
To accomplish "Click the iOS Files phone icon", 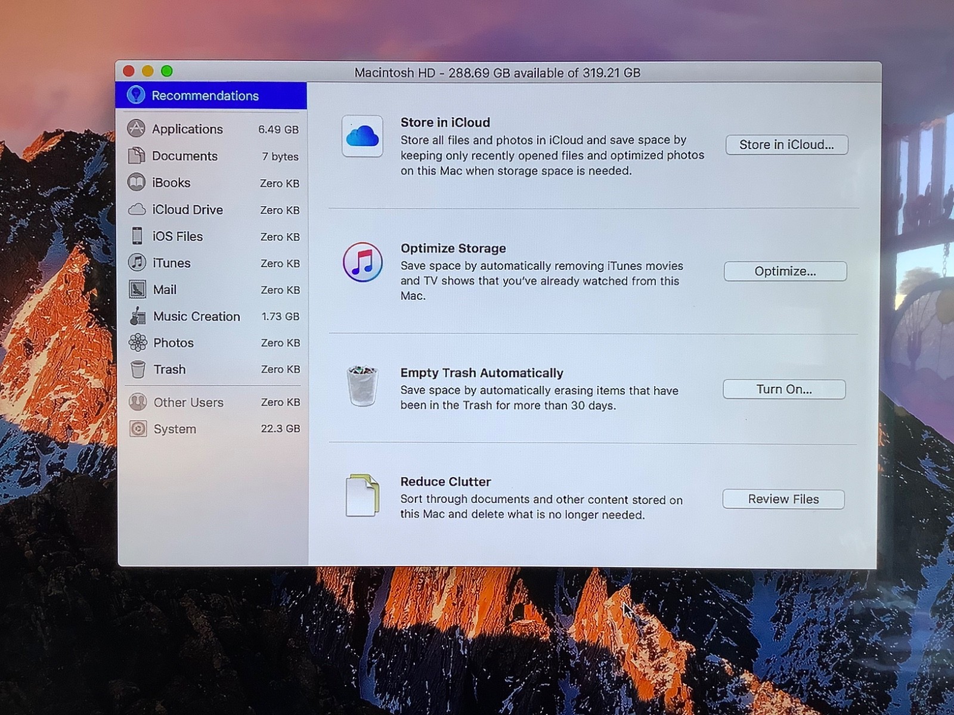I will [137, 236].
